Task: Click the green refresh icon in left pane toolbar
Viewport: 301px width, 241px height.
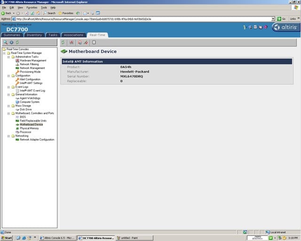Action: coord(17,42)
